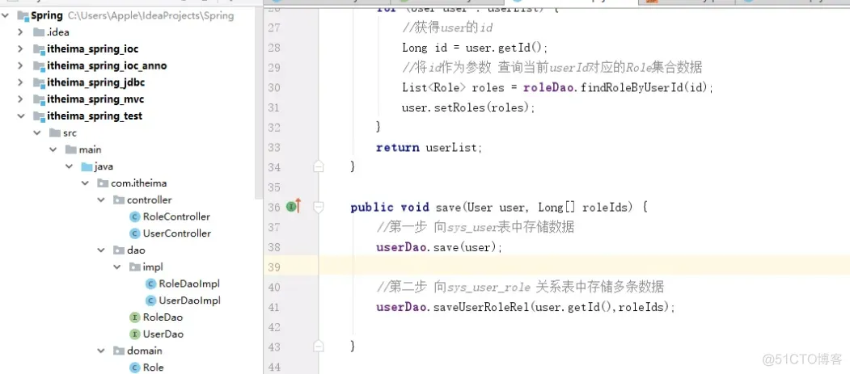Click the RoleDao interface icon
The image size is (850, 374).
[x=135, y=317]
